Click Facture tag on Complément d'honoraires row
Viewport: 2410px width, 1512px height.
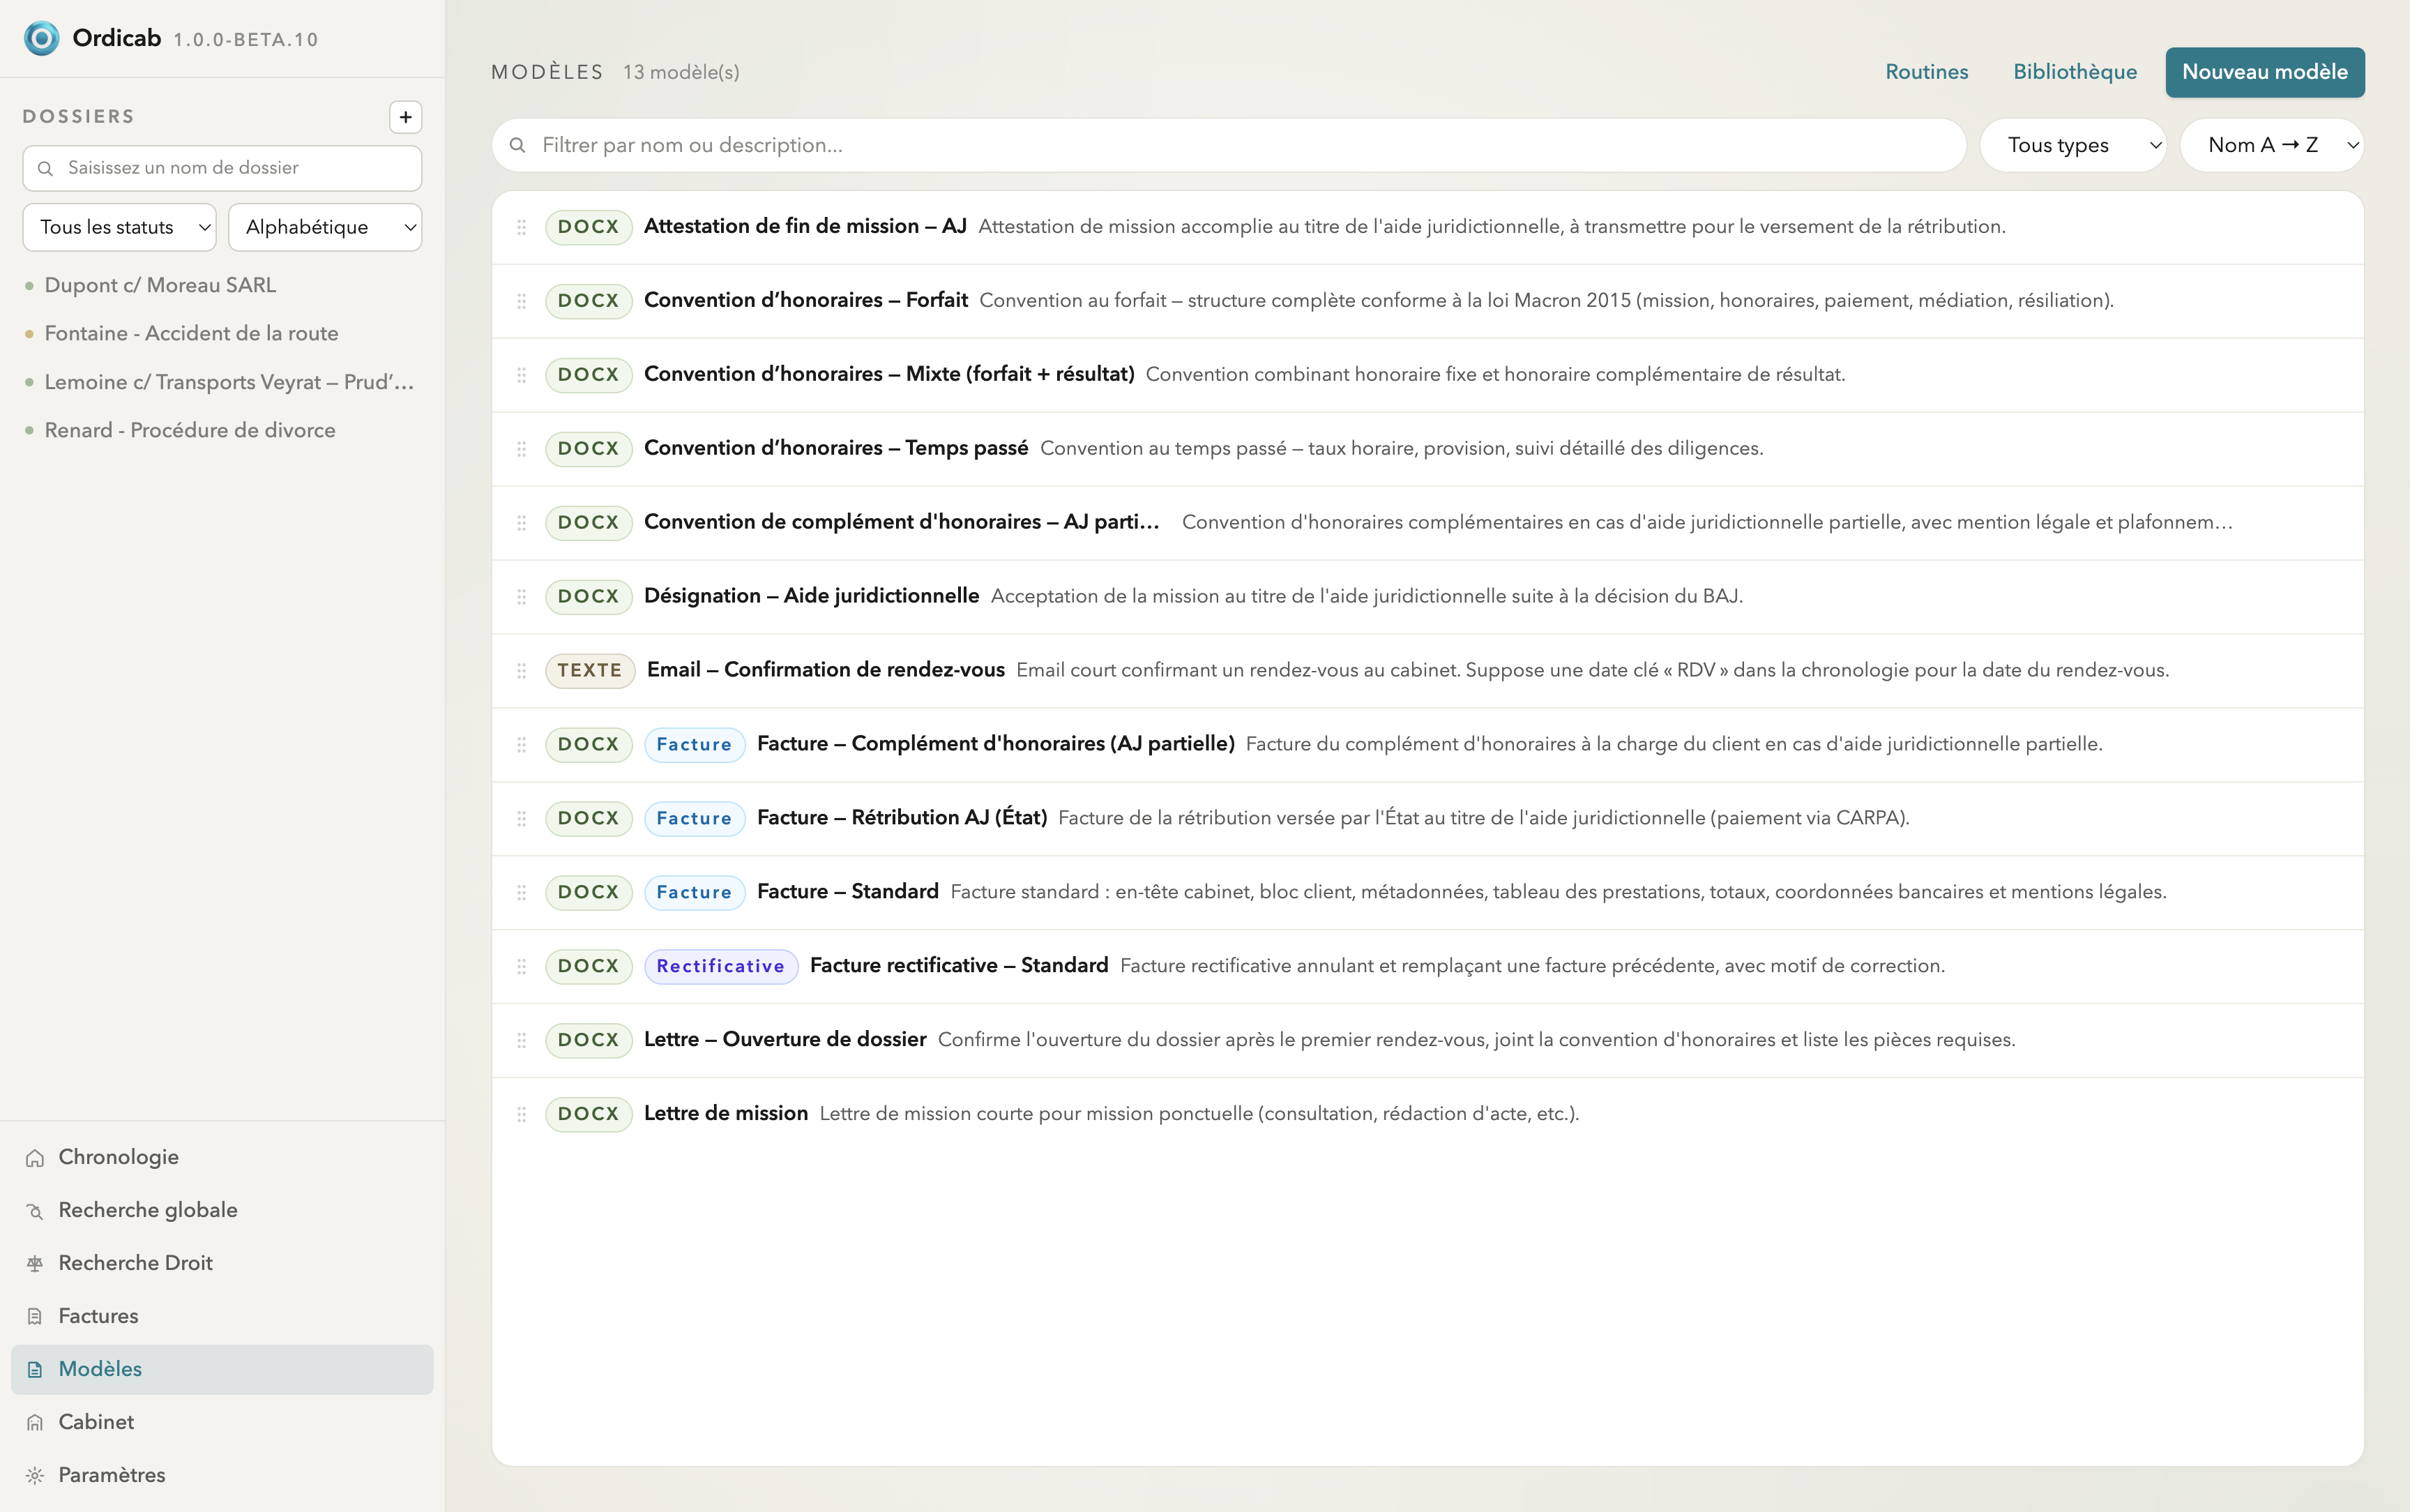coord(694,744)
